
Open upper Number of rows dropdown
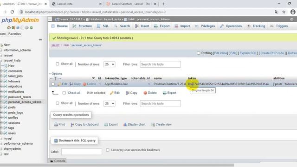click(110, 64)
